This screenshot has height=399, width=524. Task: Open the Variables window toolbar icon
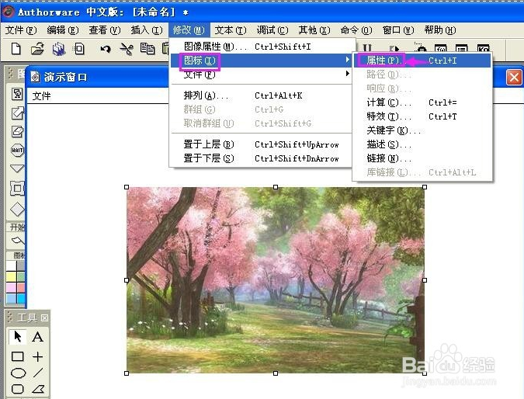pyautogui.click(x=461, y=48)
